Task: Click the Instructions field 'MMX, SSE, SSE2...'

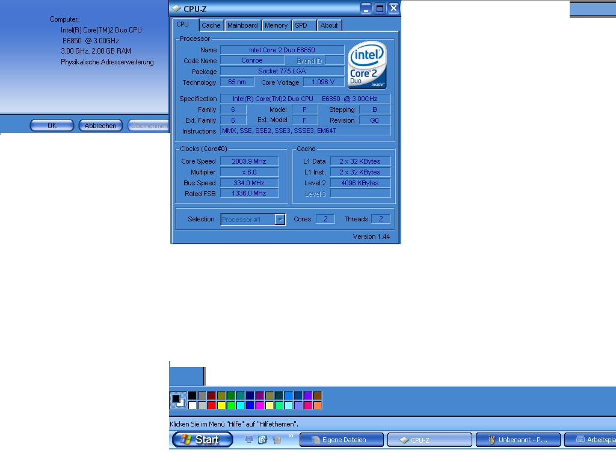Action: click(x=305, y=131)
